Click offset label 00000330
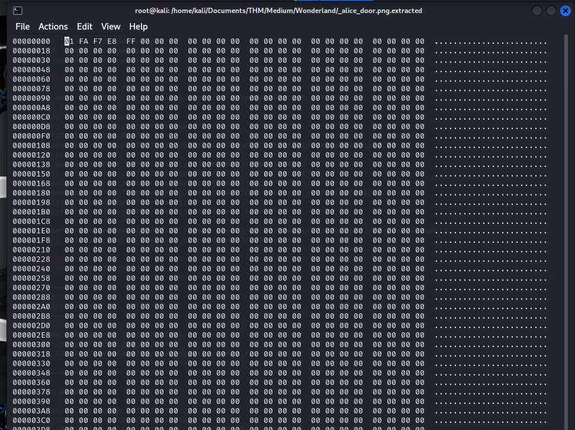This screenshot has width=575, height=430. point(31,364)
